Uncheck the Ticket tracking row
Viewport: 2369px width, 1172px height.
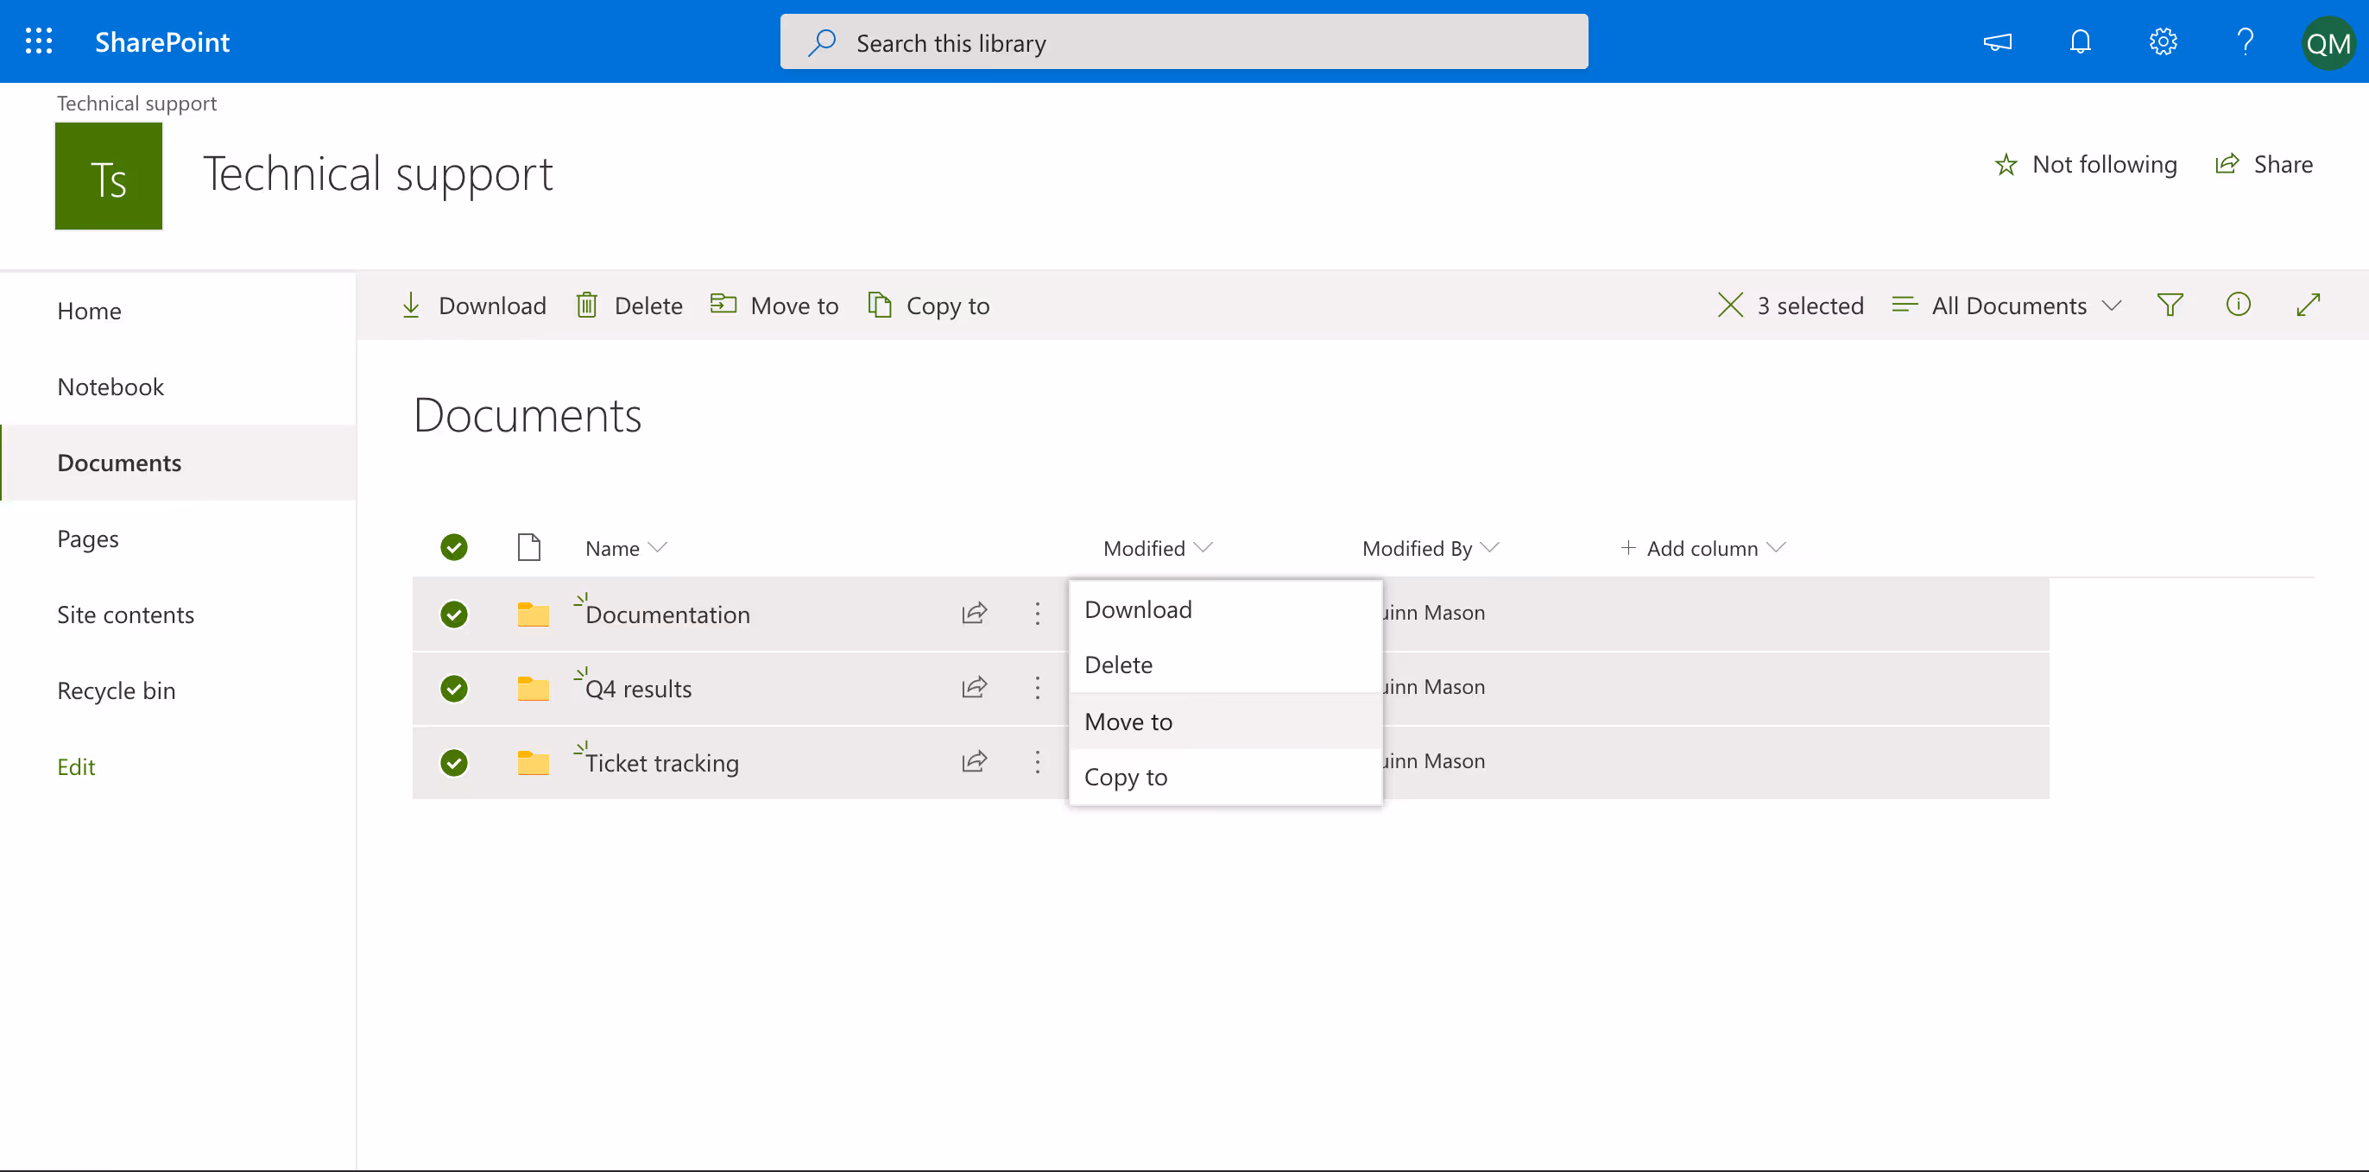pyautogui.click(x=453, y=763)
